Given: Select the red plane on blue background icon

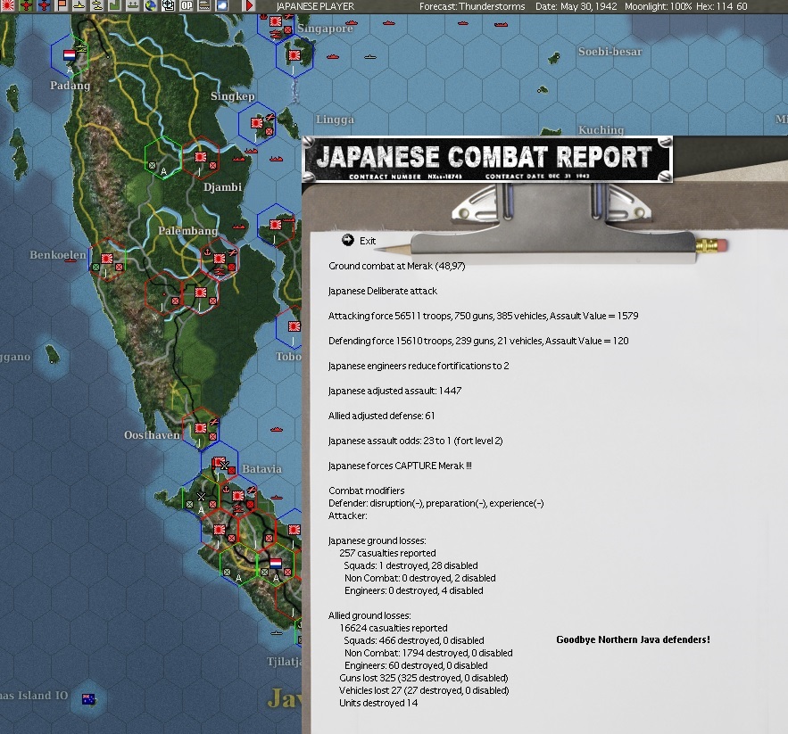Looking at the screenshot, I should click(x=44, y=5).
